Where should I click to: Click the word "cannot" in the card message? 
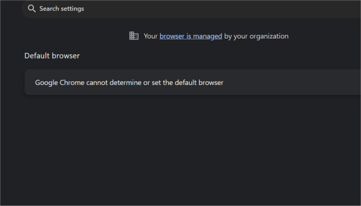[91, 83]
